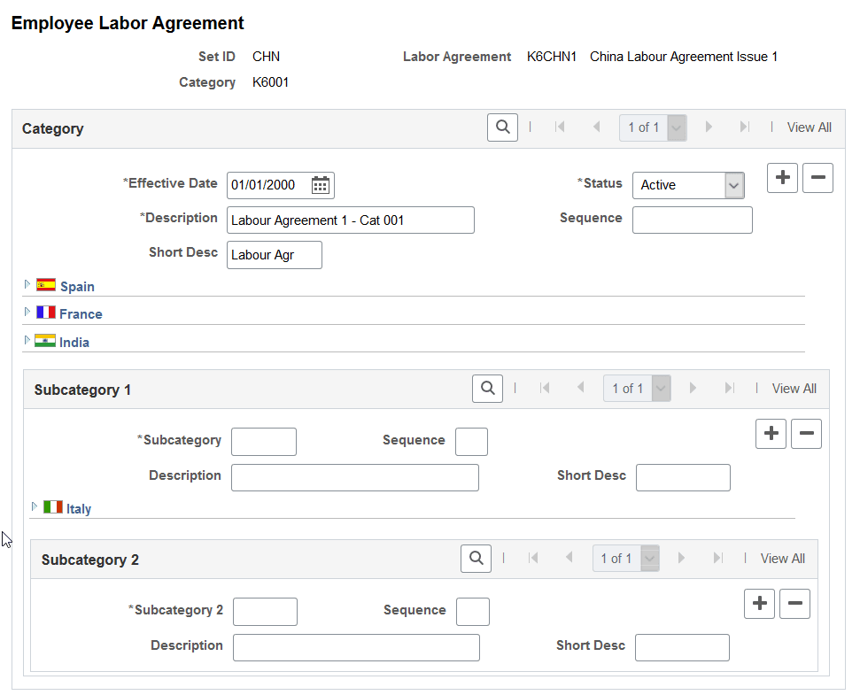
Task: Click the search icon in Subcategory 2 header
Action: (x=476, y=558)
